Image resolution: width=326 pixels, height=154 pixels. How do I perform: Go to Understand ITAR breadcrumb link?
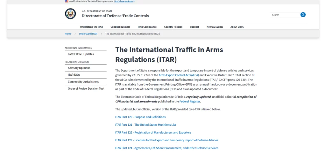coord(88,34)
